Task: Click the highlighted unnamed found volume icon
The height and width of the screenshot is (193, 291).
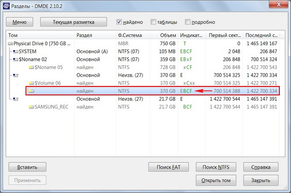Action: click(x=31, y=91)
